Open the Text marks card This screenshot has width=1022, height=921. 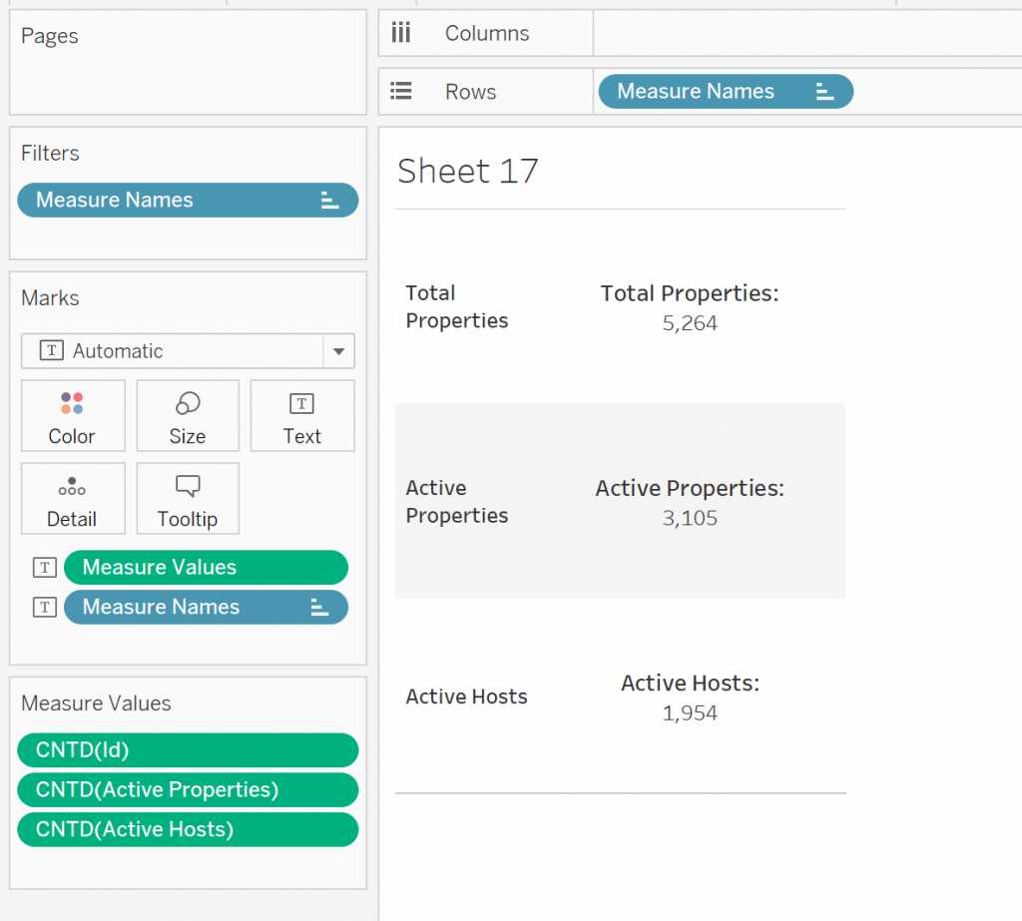[302, 416]
